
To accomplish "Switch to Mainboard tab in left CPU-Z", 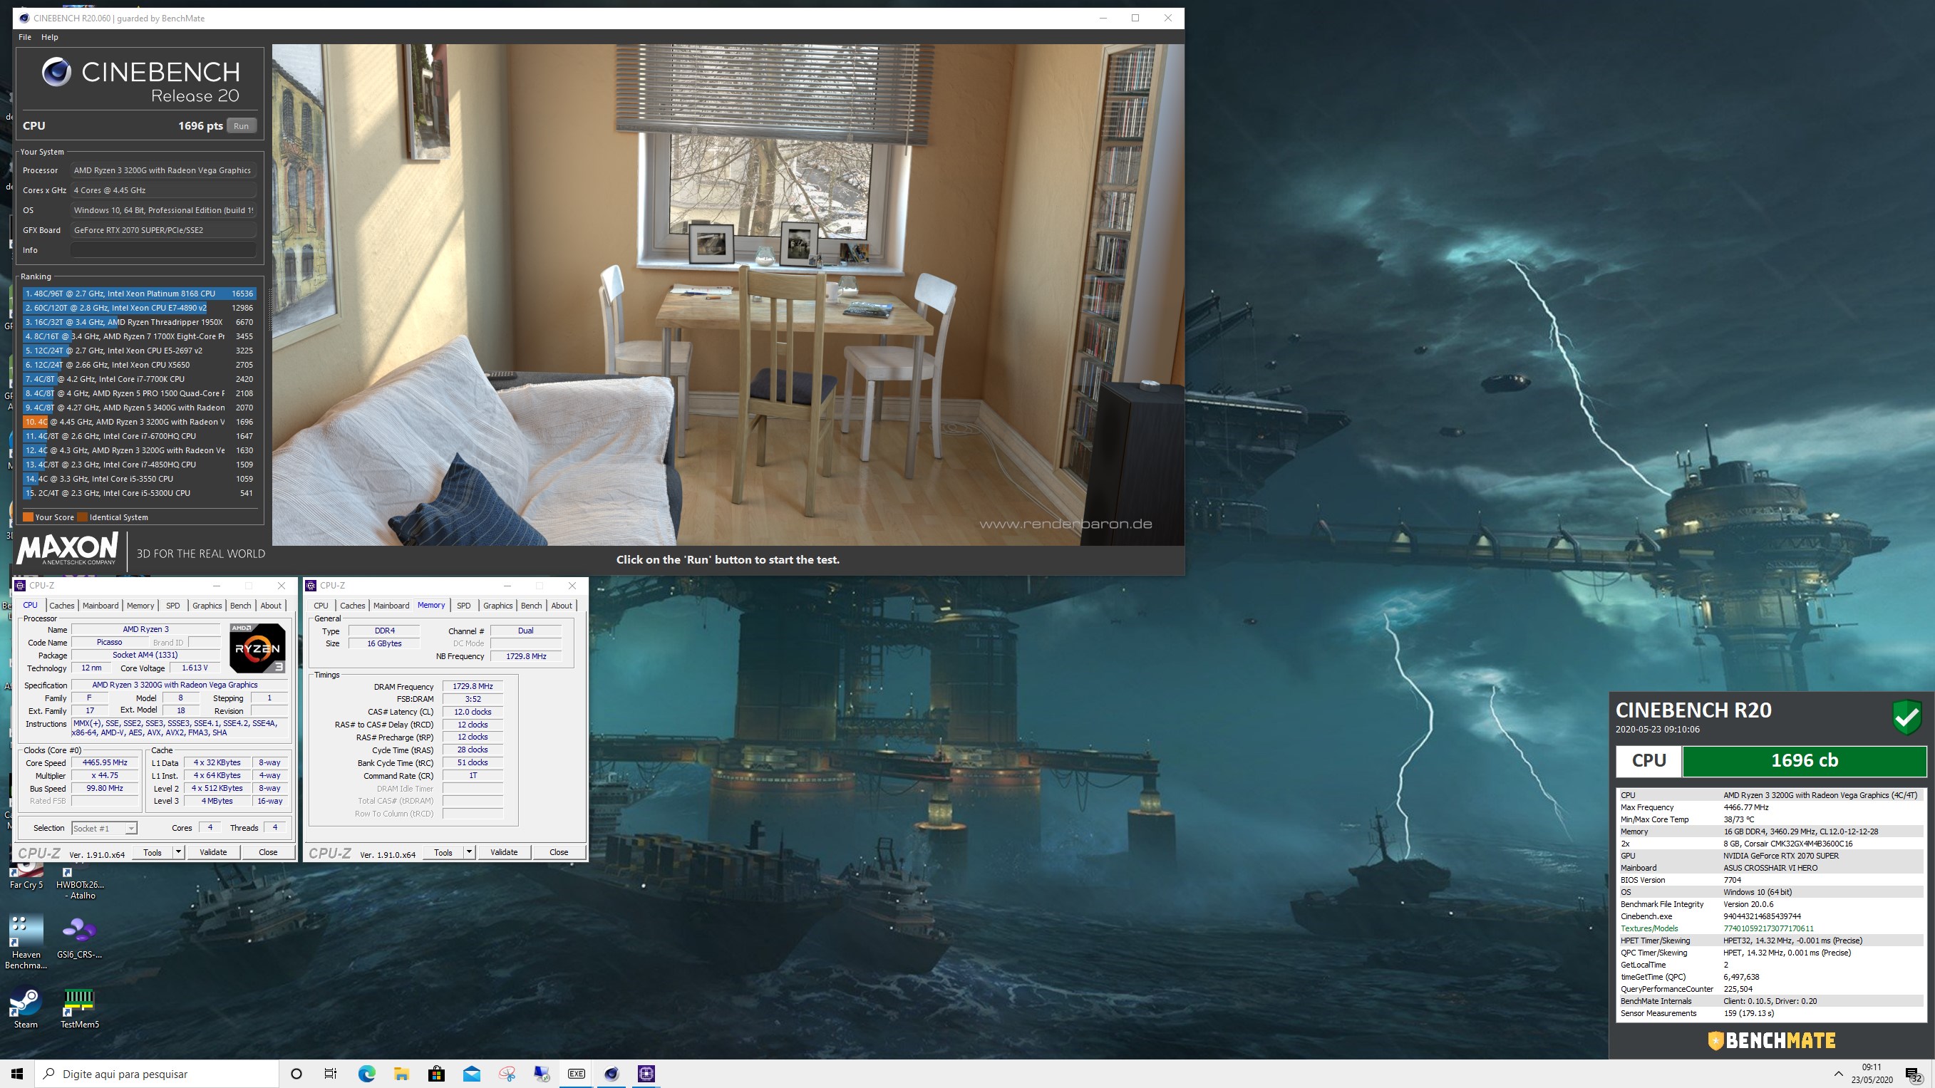I will point(100,605).
